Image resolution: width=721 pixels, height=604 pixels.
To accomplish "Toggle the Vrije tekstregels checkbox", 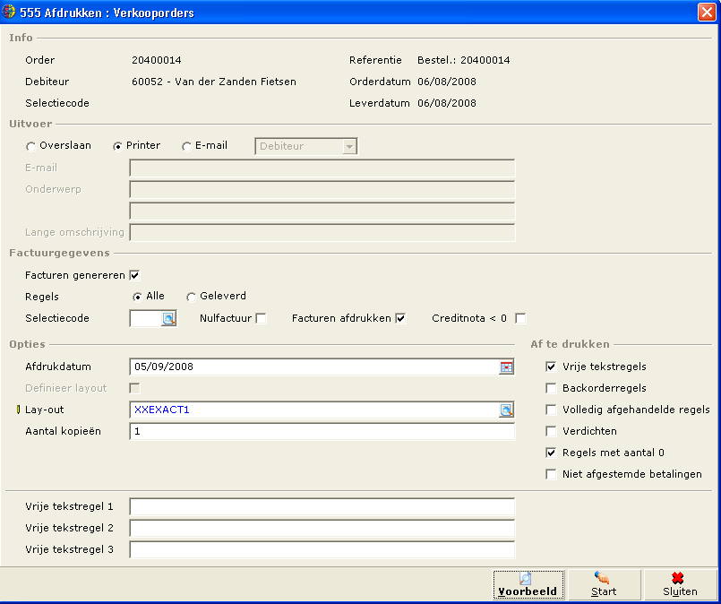I will point(551,367).
